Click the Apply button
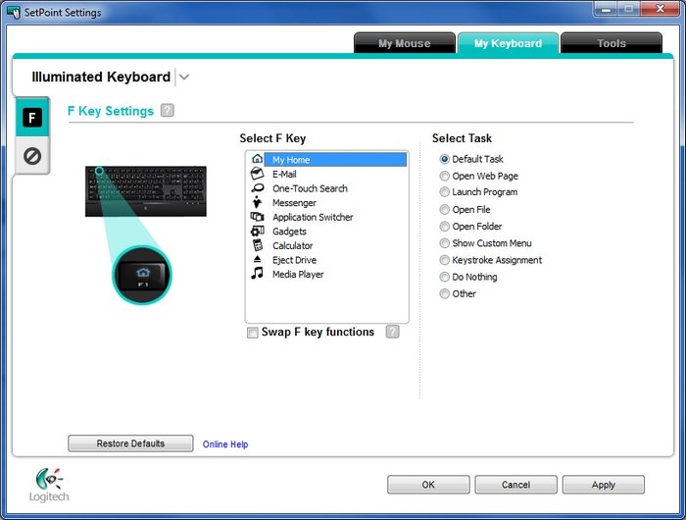This screenshot has width=686, height=520. [604, 485]
